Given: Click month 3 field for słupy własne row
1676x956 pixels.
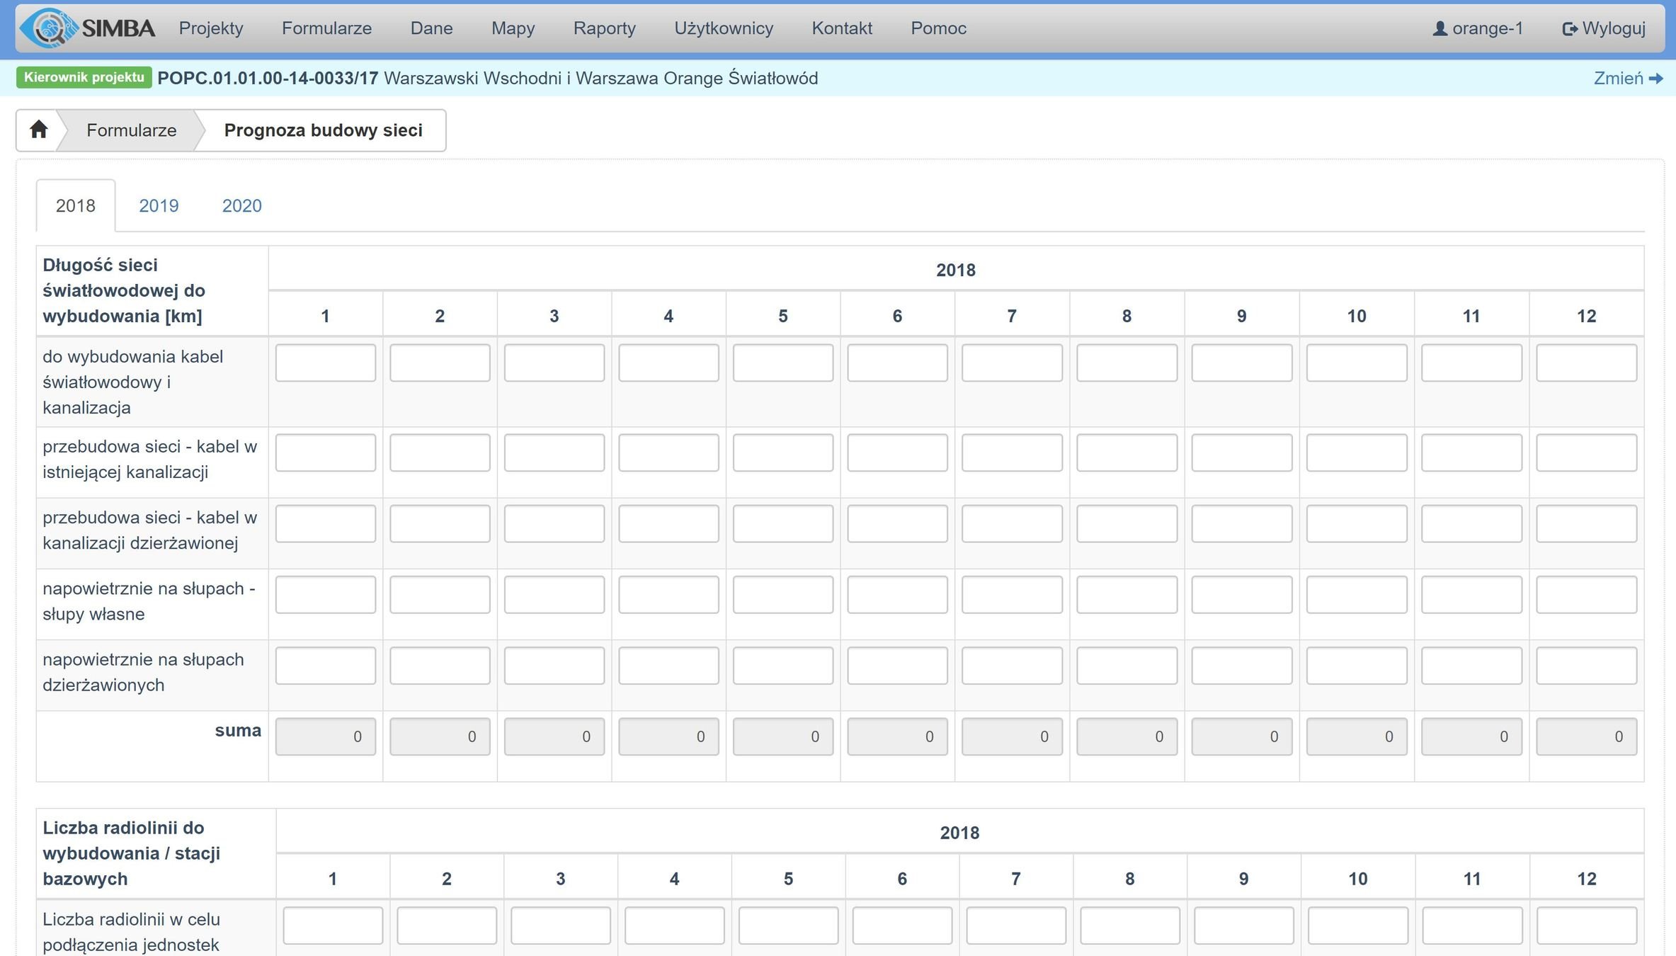Looking at the screenshot, I should point(554,594).
